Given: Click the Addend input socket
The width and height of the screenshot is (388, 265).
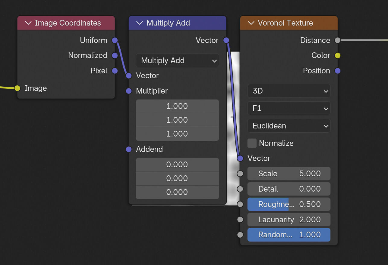Looking at the screenshot, I should (x=129, y=149).
